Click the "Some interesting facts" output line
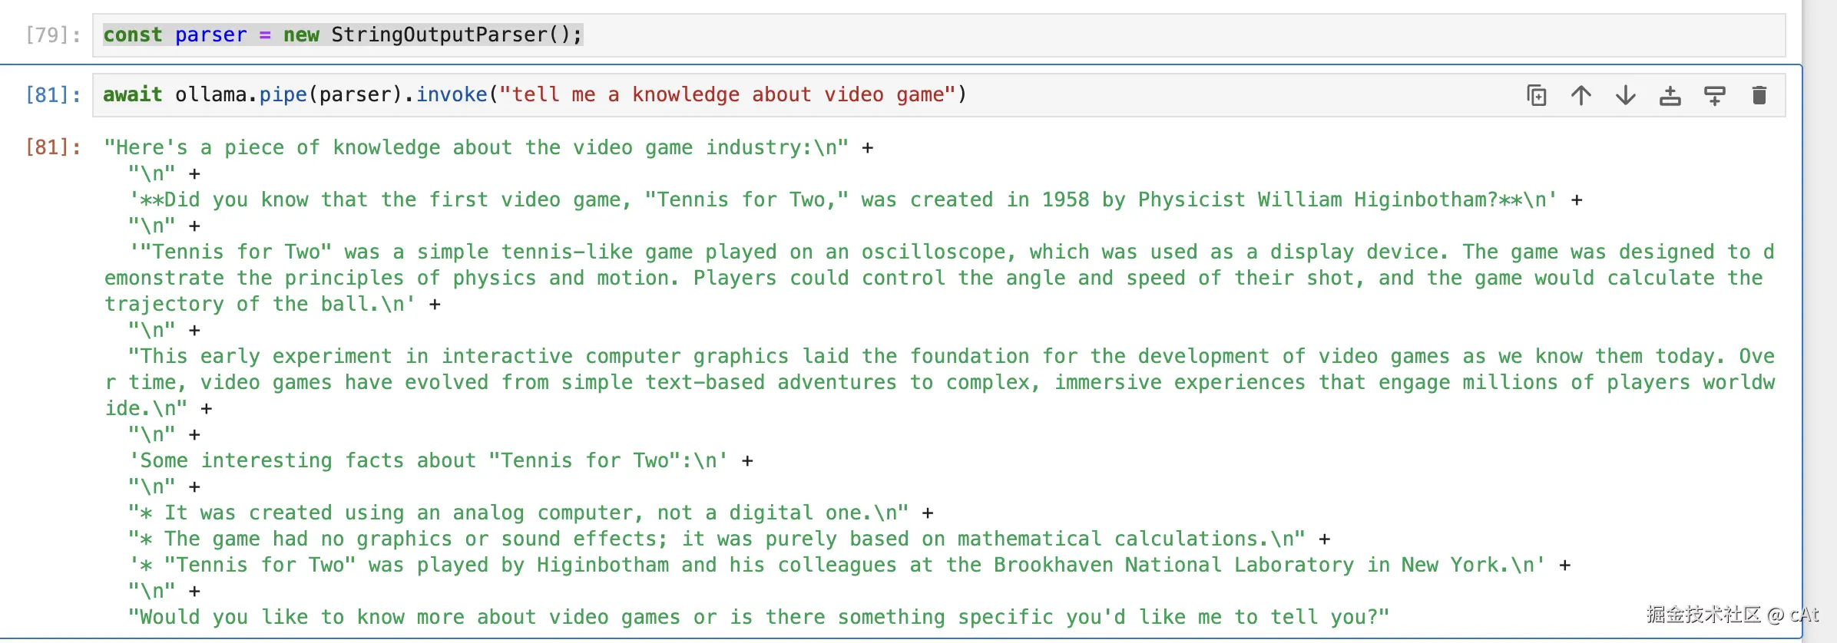 pos(427,461)
